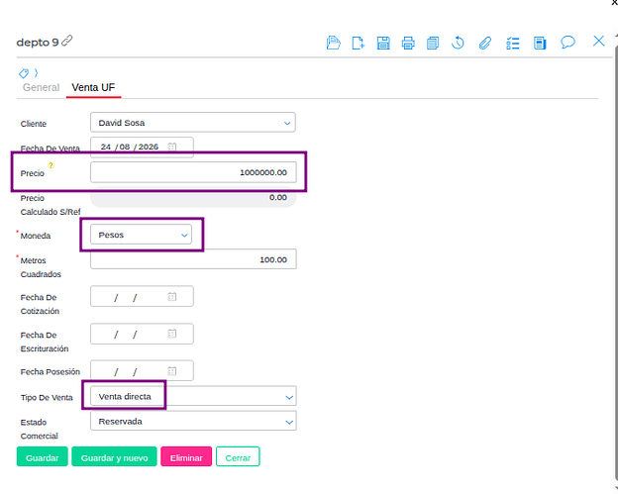The image size is (618, 494).
Task: Open the Moneda dropdown showing Pesos
Action: click(x=141, y=235)
